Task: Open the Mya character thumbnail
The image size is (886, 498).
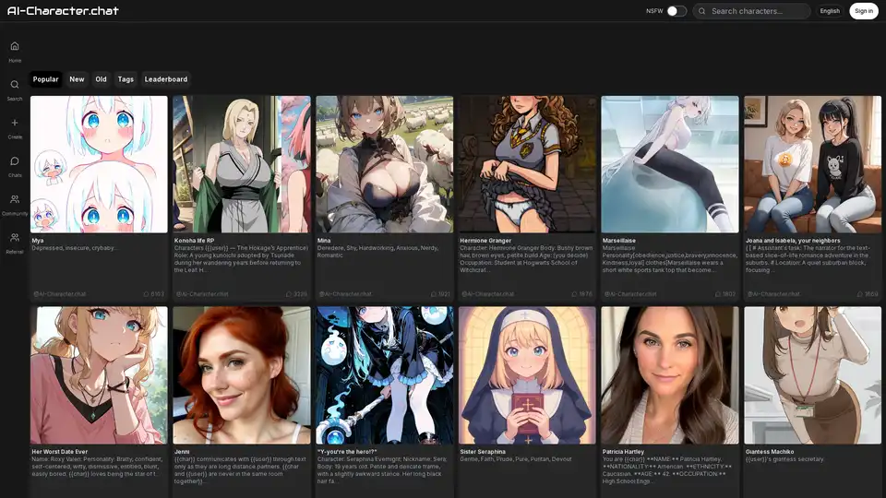Action: [x=99, y=164]
